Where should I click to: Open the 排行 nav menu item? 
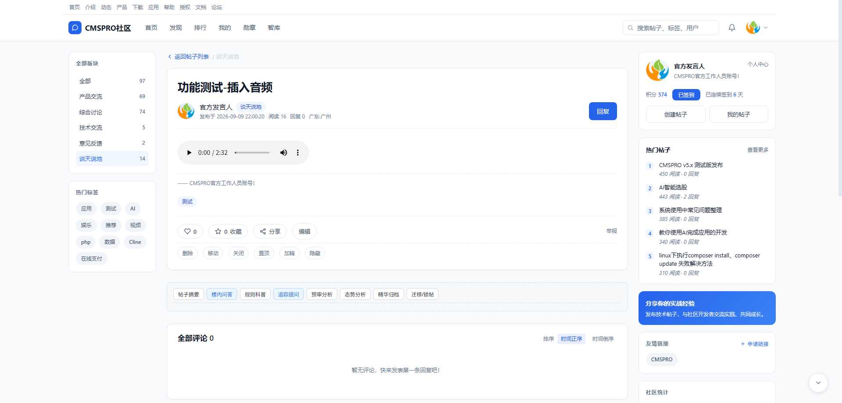(x=200, y=28)
